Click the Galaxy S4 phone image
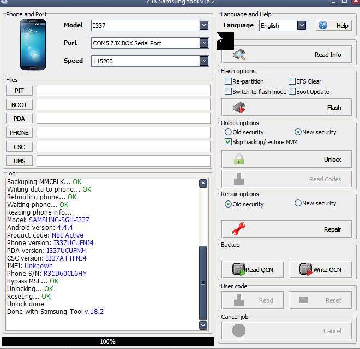This screenshot has height=349, width=360. tap(33, 45)
